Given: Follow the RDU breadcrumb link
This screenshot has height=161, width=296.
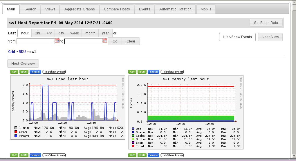Looking at the screenshot, I should 22,52.
